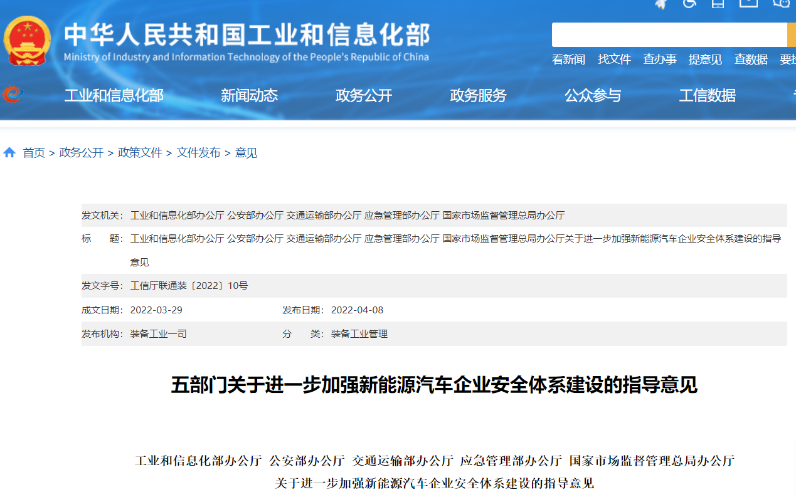Open the mobile phone version icon
Viewport: 796px width, 497px height.
718,3
